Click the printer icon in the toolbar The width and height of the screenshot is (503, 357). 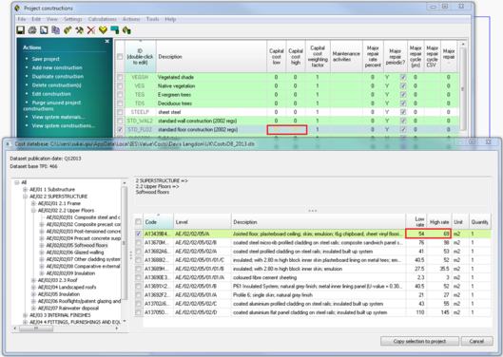coord(32,30)
